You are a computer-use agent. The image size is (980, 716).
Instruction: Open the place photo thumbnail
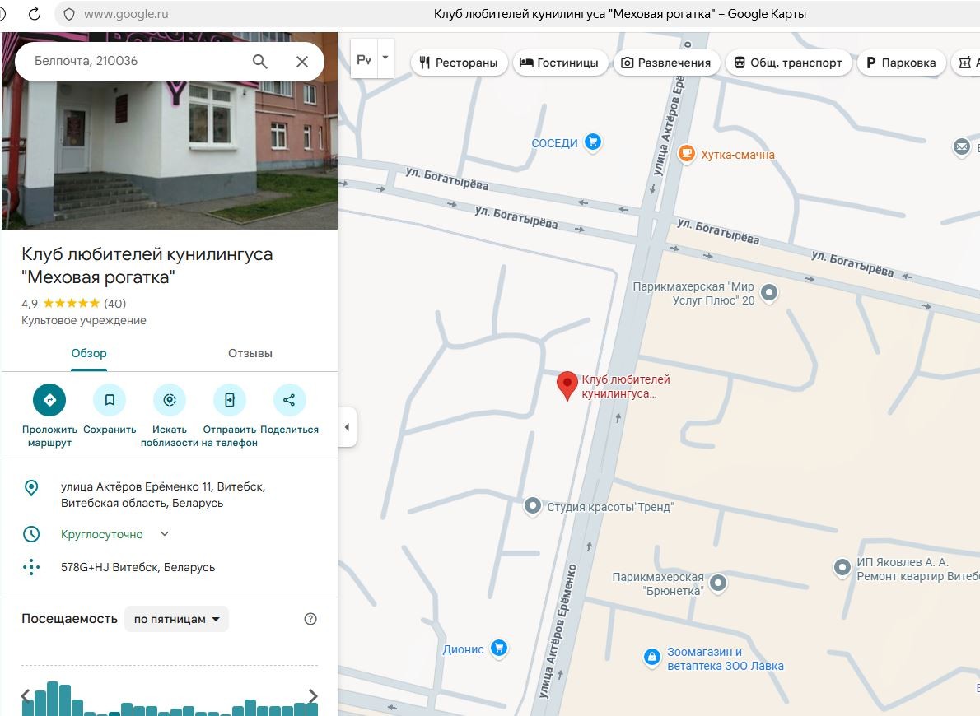pyautogui.click(x=170, y=131)
